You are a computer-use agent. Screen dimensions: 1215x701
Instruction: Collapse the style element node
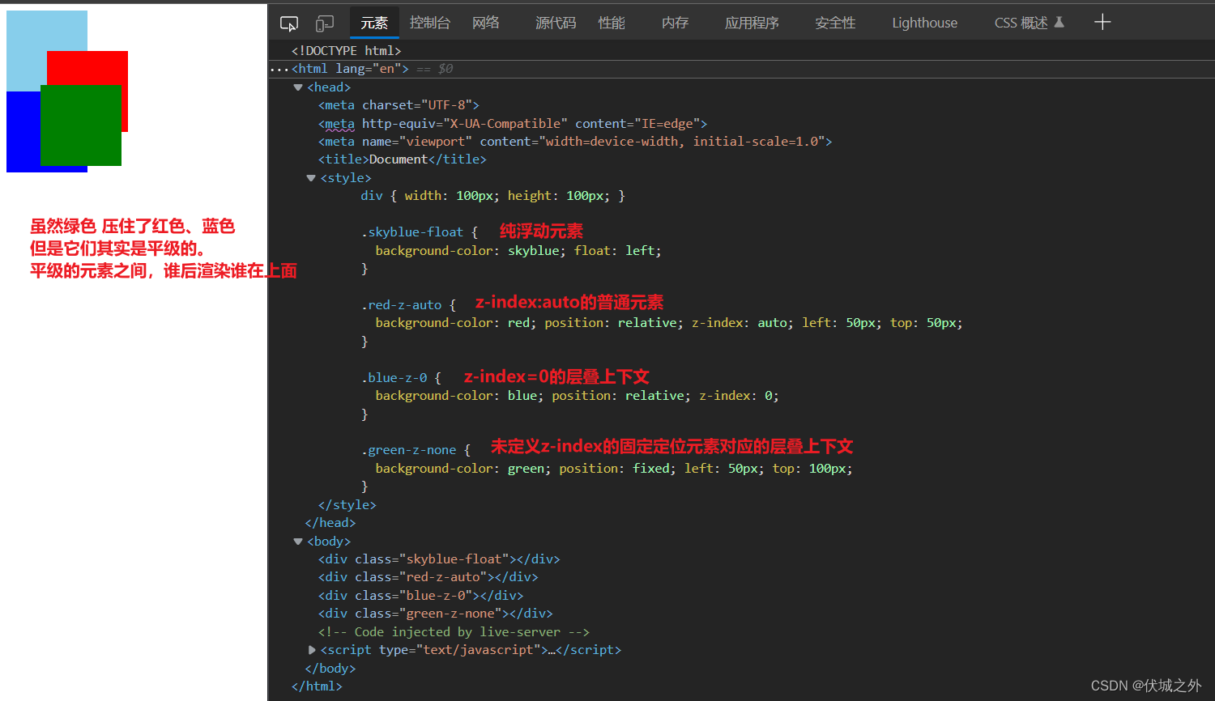click(x=311, y=178)
